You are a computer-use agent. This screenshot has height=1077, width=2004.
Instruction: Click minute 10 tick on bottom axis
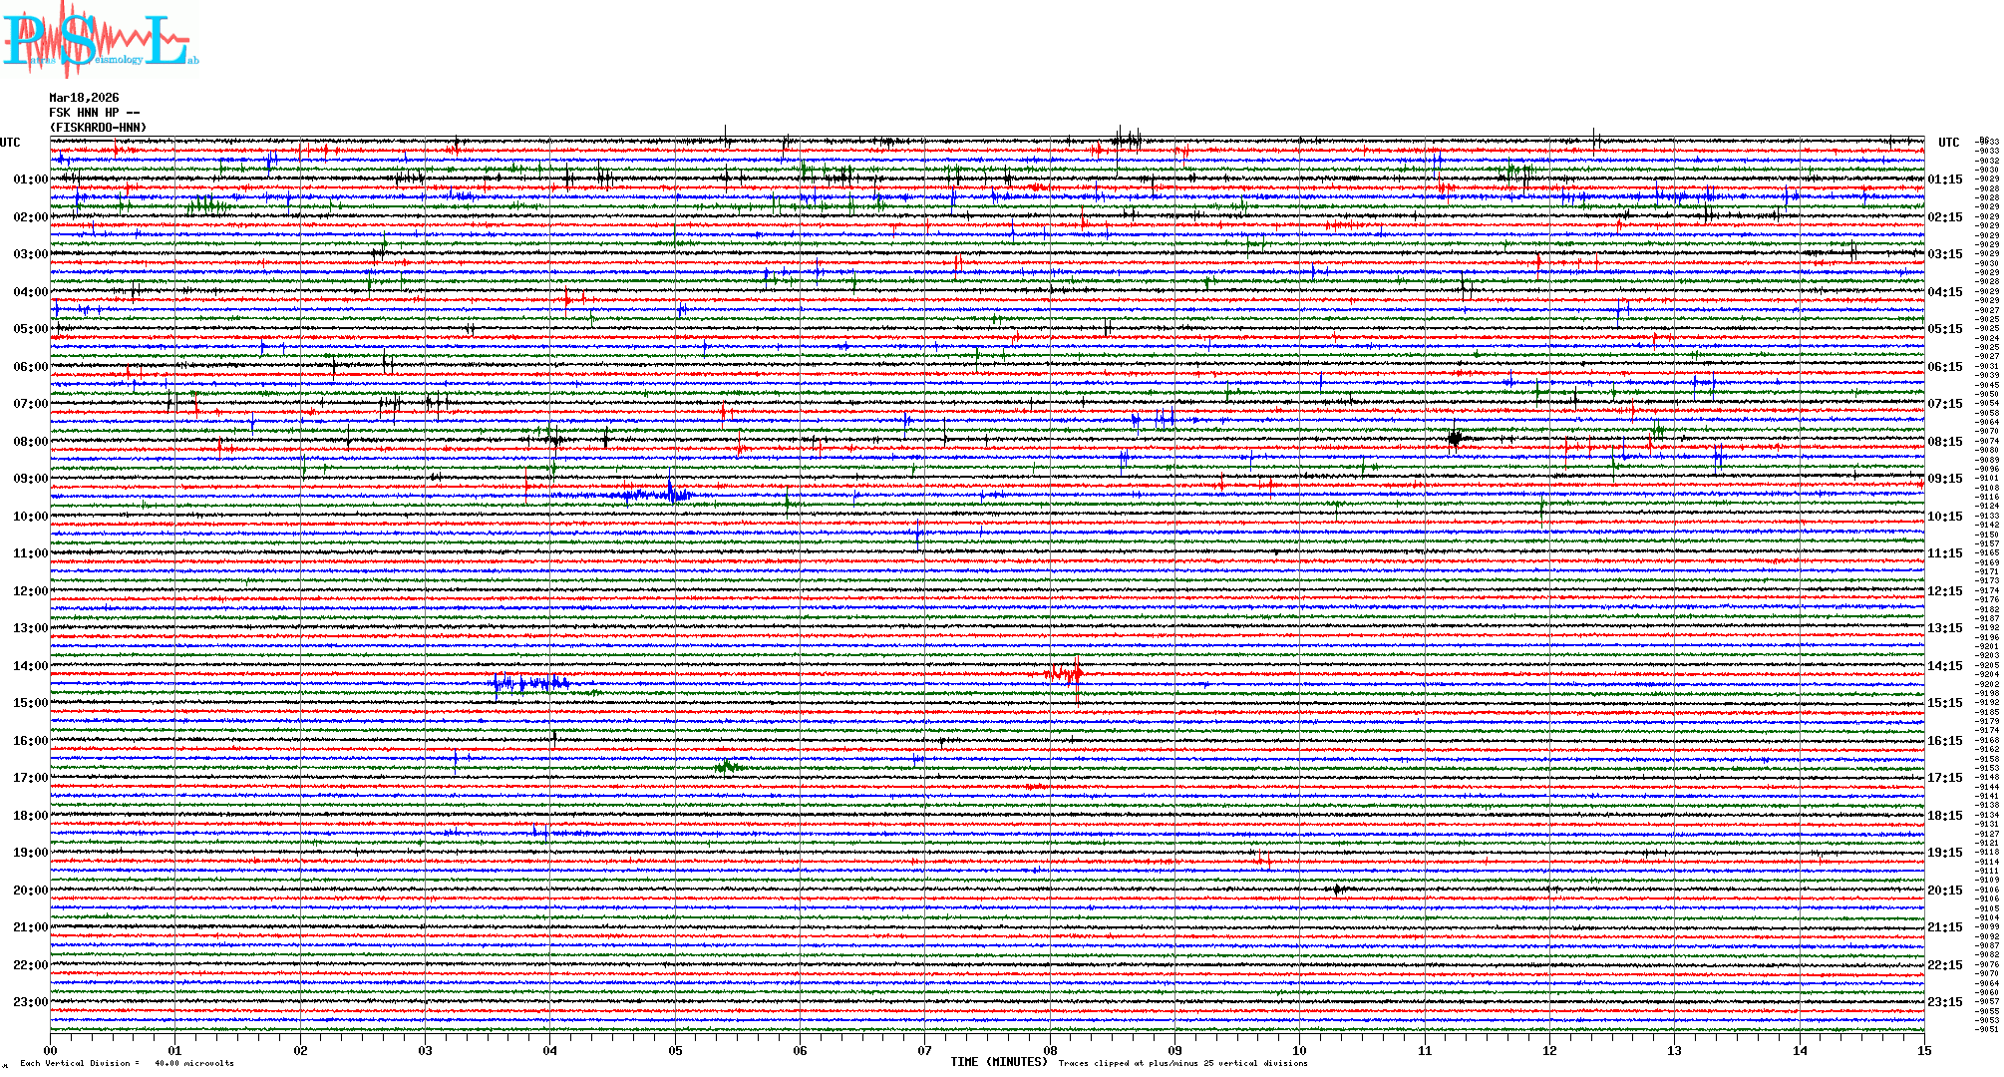click(x=1299, y=1050)
